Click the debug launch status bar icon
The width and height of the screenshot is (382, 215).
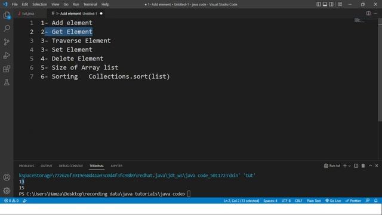(24, 201)
